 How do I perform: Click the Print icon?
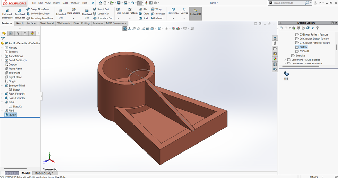click(x=125, y=3)
